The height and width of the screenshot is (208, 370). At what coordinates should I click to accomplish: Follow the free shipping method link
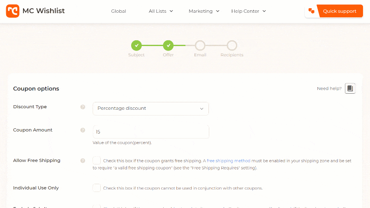click(x=229, y=161)
